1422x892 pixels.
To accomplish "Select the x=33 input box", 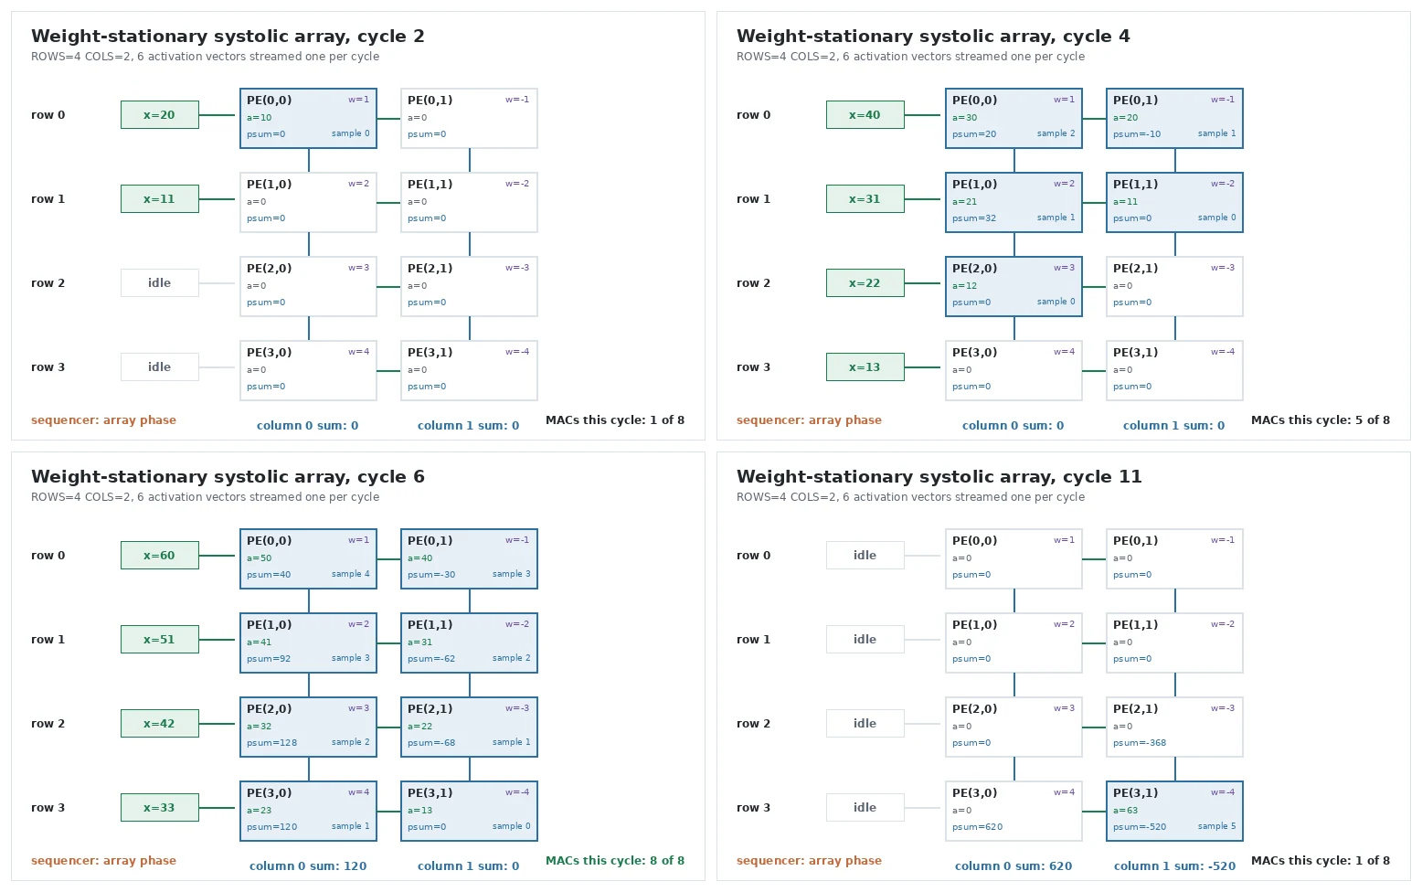I will (160, 808).
